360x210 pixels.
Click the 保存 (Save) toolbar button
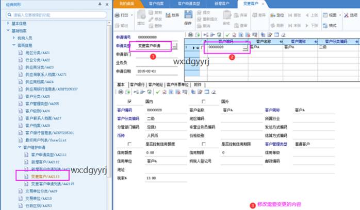(x=188, y=20)
